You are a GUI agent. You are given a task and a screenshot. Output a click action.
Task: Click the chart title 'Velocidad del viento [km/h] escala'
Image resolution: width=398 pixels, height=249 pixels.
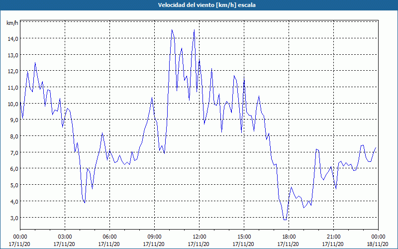click(x=206, y=5)
